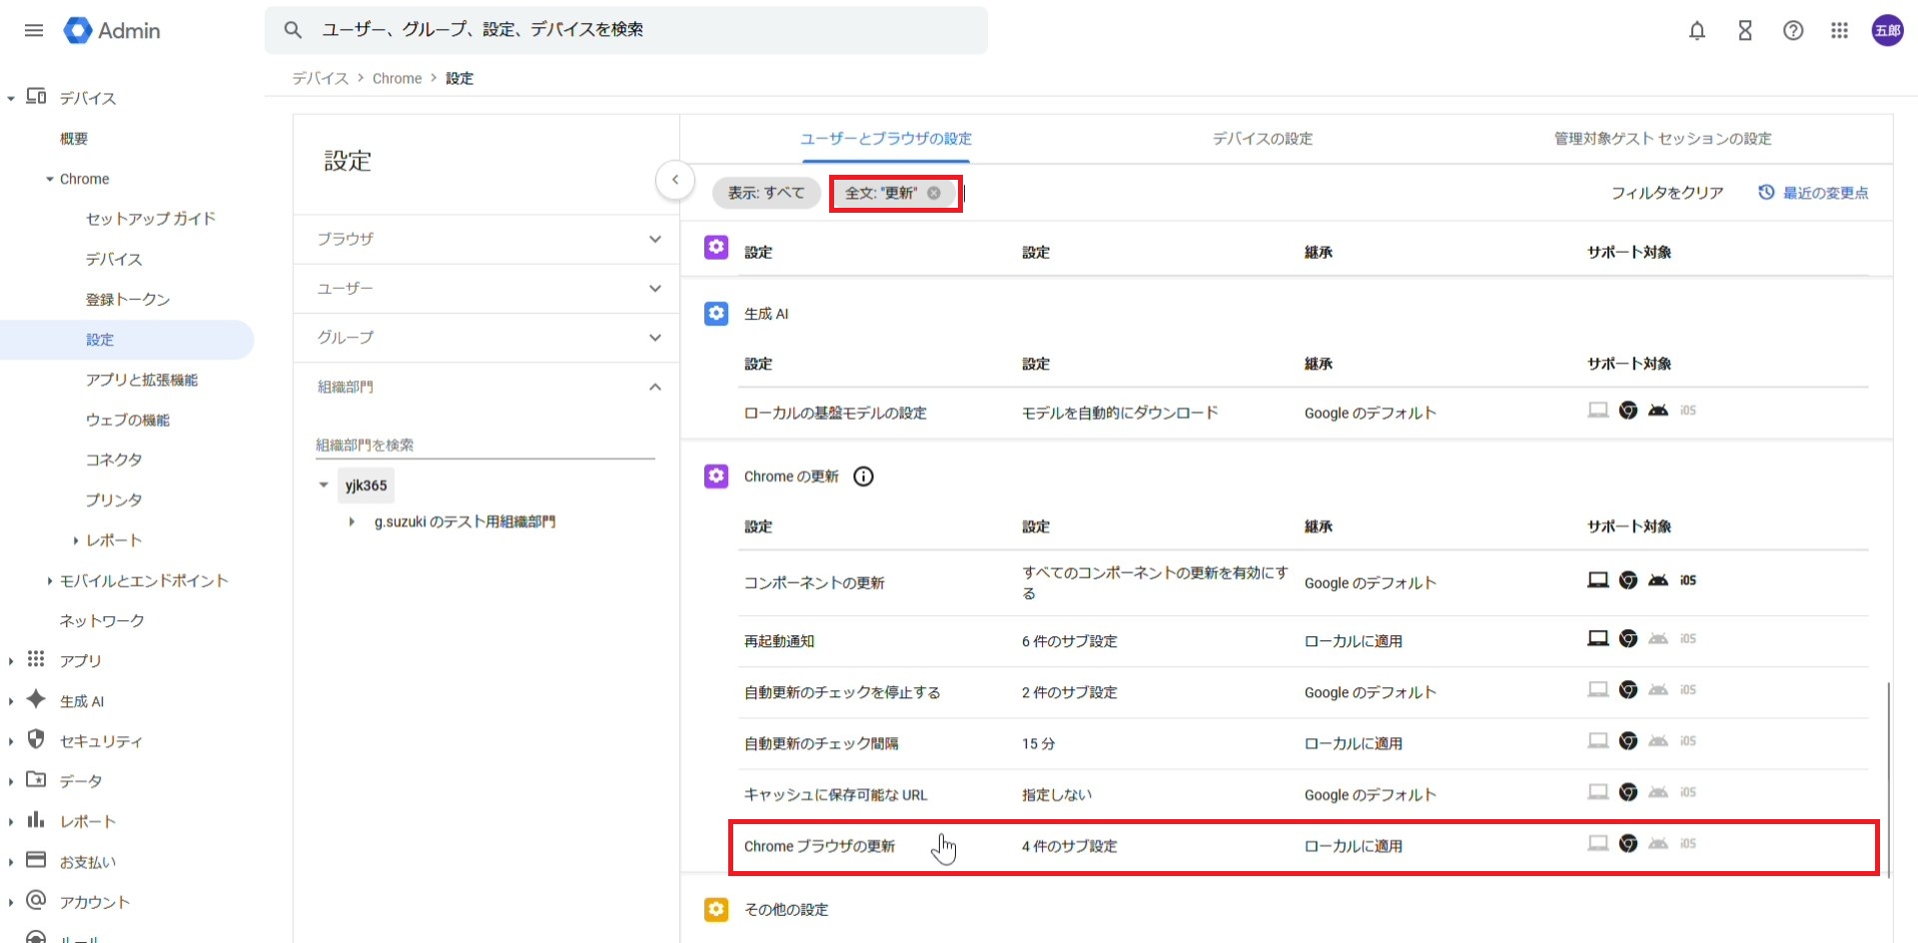Open the hourglass tasks icon
The height and width of the screenshot is (943, 1918).
tap(1745, 31)
